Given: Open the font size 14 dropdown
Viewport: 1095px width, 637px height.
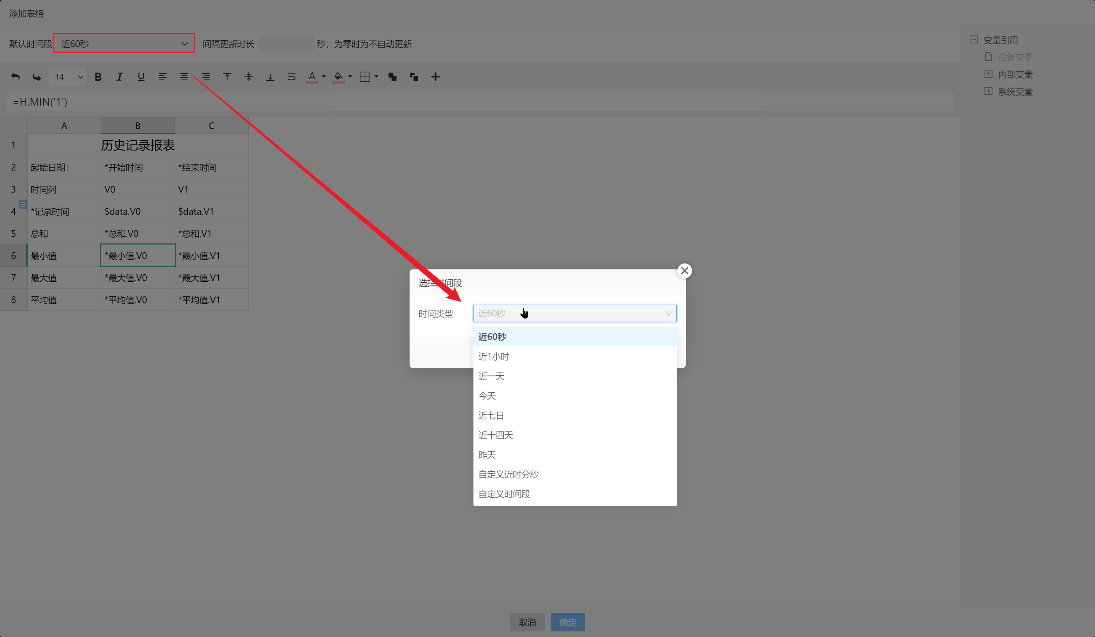Looking at the screenshot, I should tap(67, 77).
